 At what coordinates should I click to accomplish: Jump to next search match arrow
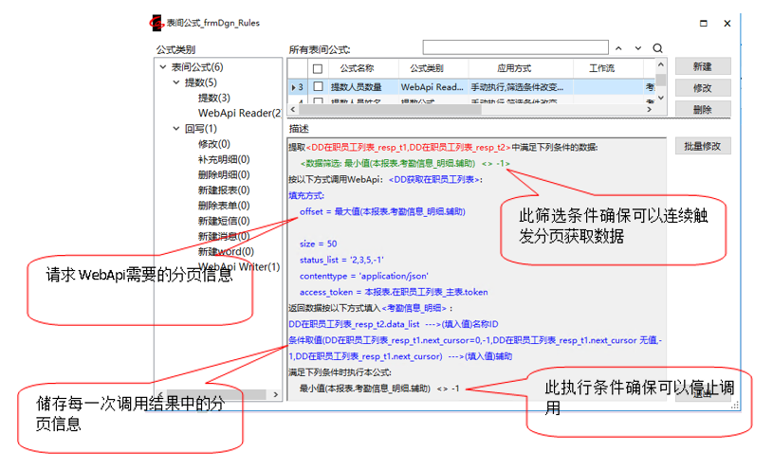point(638,48)
